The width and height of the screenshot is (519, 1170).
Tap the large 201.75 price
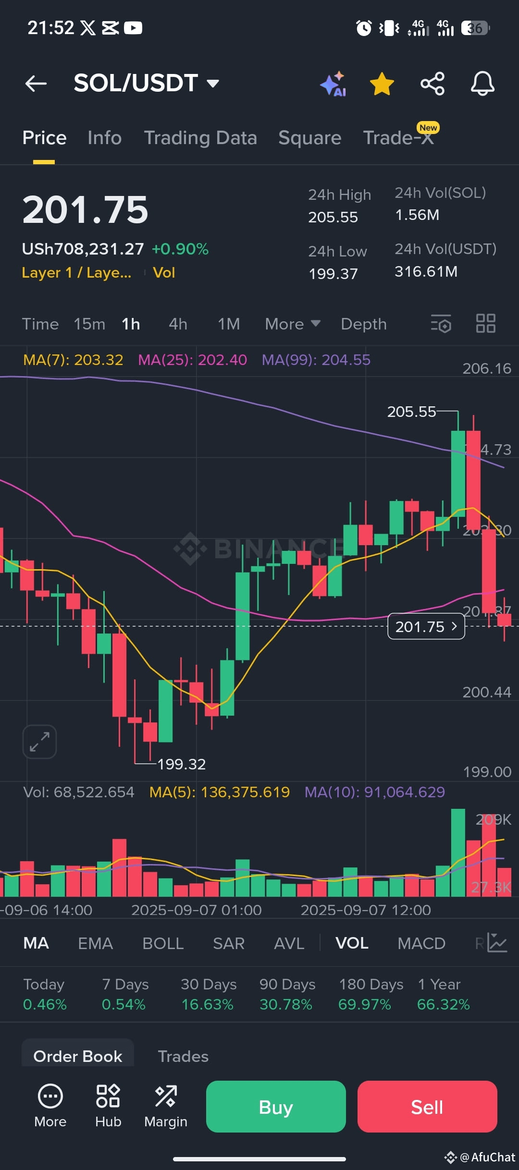coord(85,210)
